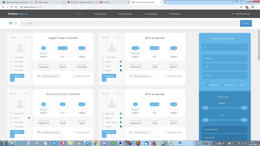Screen dimensions: 260x146
Task: Open Google Chrome from taskbar
Action: click(96, 143)
